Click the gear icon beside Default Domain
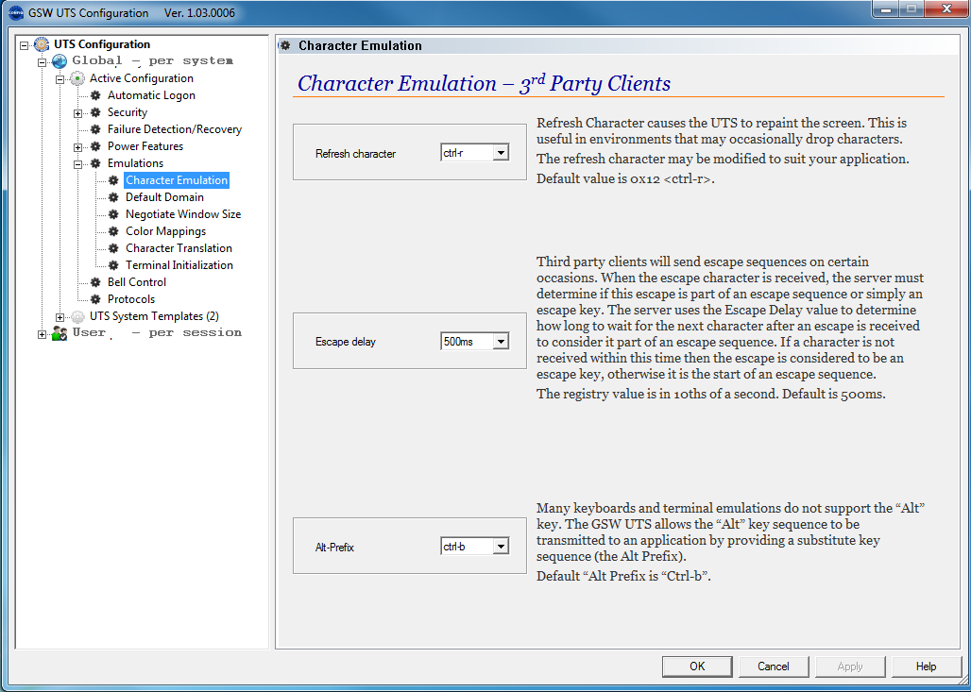 click(x=113, y=197)
